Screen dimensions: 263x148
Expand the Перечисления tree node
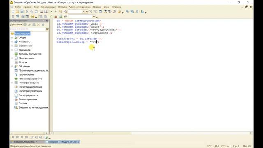pyautogui.click(x=12, y=58)
